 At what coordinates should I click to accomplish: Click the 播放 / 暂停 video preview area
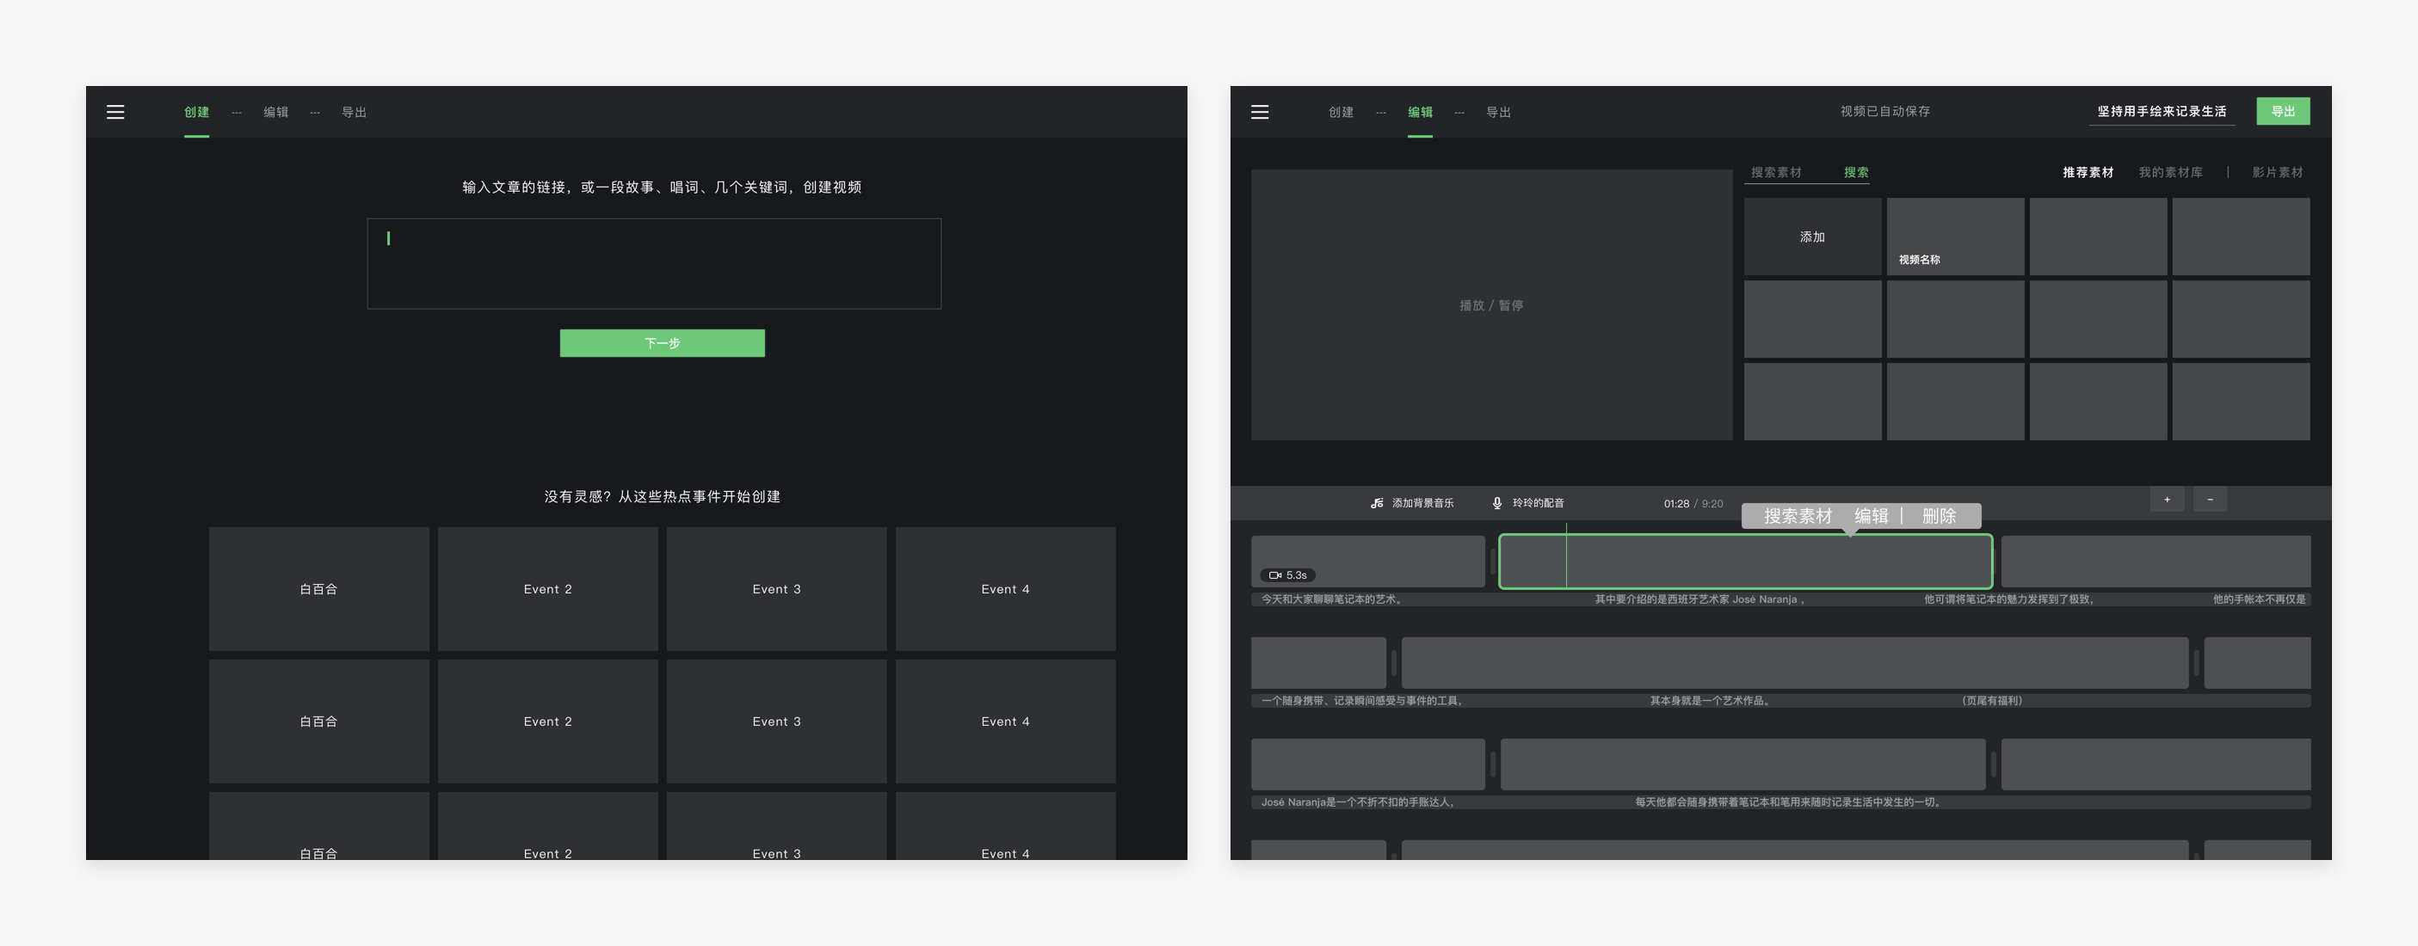tap(1490, 305)
